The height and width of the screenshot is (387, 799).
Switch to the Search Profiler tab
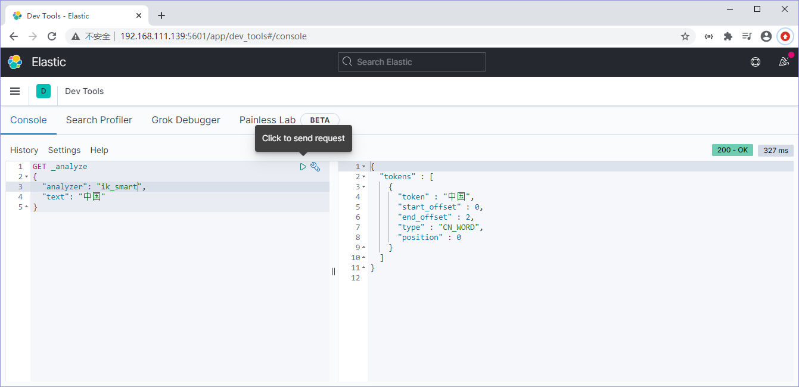click(x=99, y=120)
